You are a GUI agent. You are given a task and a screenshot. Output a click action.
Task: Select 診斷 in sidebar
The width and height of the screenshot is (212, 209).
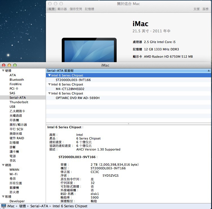13,147
